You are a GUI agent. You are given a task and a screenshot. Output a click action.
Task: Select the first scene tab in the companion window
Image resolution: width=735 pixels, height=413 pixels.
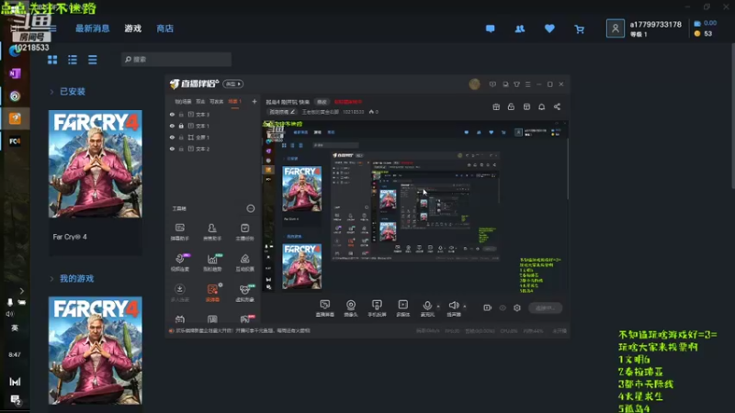183,101
